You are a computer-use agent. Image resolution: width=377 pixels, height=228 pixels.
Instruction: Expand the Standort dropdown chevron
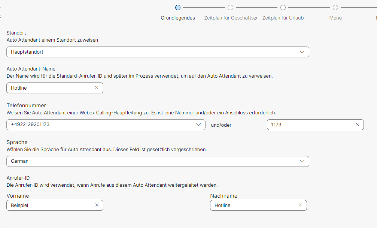coord(302,52)
